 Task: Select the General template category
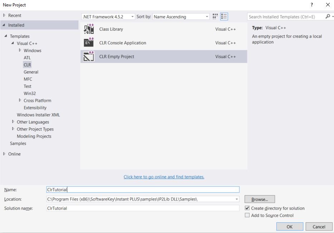tap(31, 72)
